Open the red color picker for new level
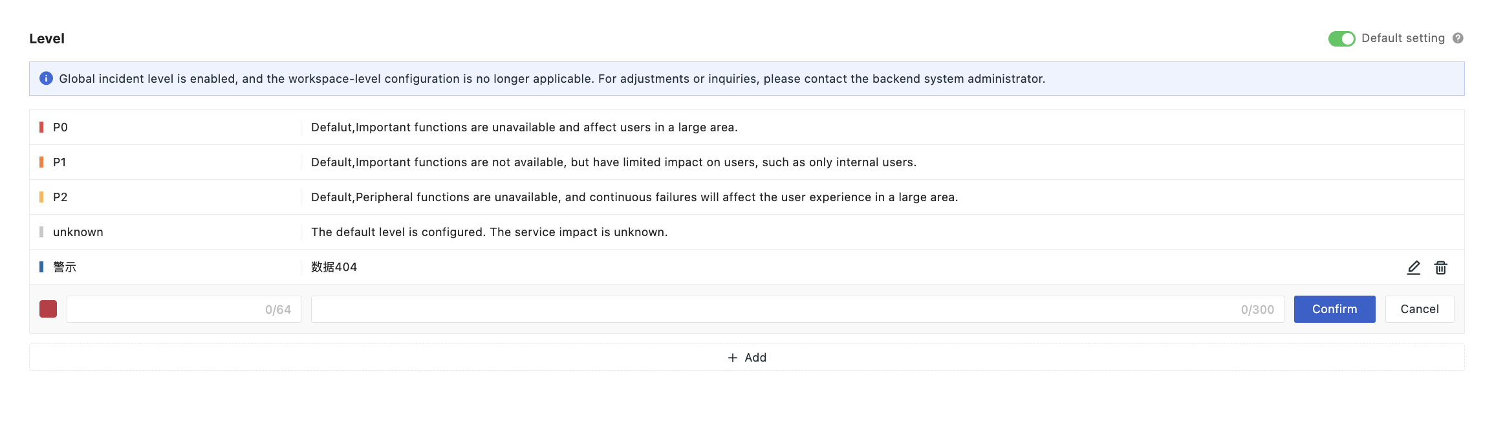Image resolution: width=1494 pixels, height=436 pixels. tap(48, 309)
